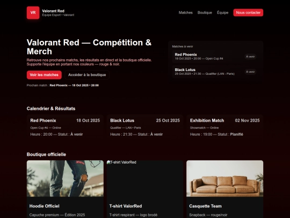Click the broken T-shirt ValorRed image
This screenshot has height=218, width=290.
pos(145,179)
